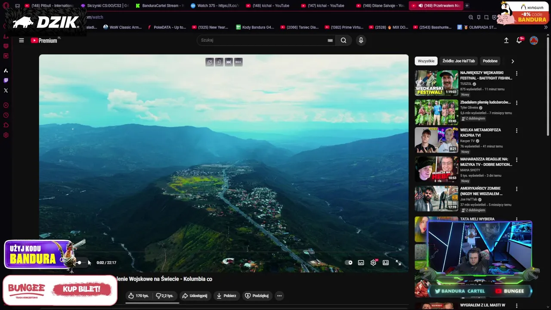
Task: Switch to Pitbull - Internationa... browser tab
Action: coord(49,6)
